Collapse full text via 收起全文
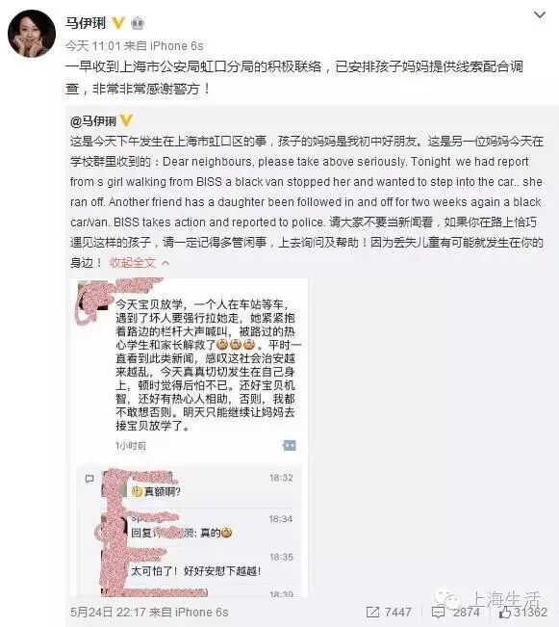 pos(132,263)
